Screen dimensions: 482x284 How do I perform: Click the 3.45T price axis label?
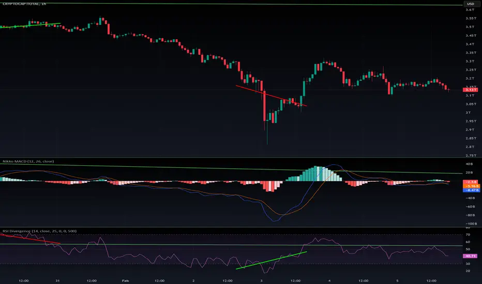[471, 36]
